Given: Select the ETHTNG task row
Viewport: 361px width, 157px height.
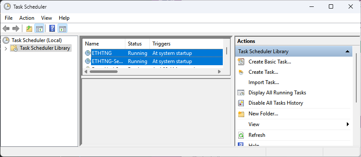Looking at the screenshot, I should tap(154, 53).
